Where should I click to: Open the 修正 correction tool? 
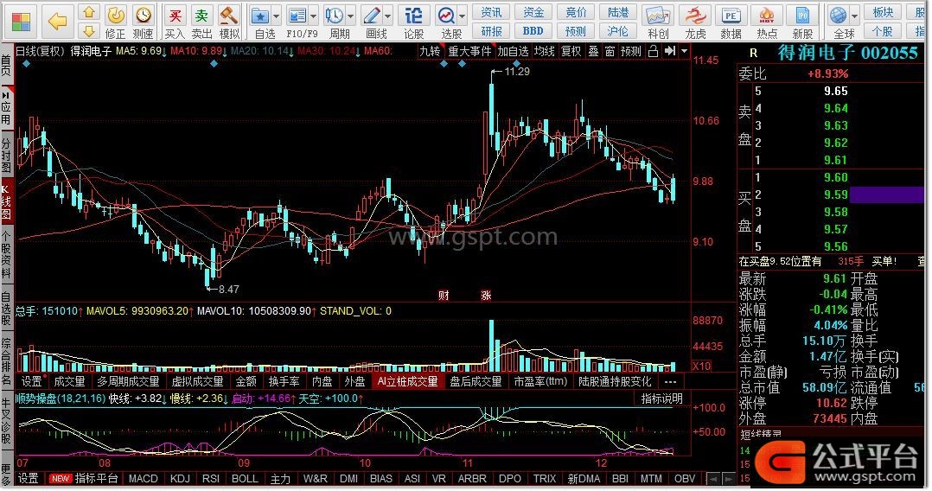point(115,22)
